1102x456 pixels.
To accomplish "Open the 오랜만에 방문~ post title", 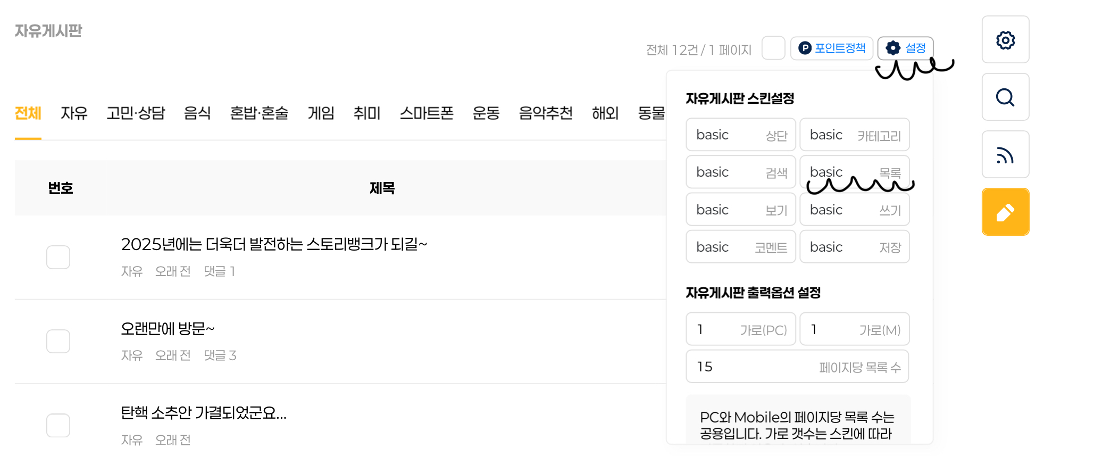I will (x=168, y=329).
